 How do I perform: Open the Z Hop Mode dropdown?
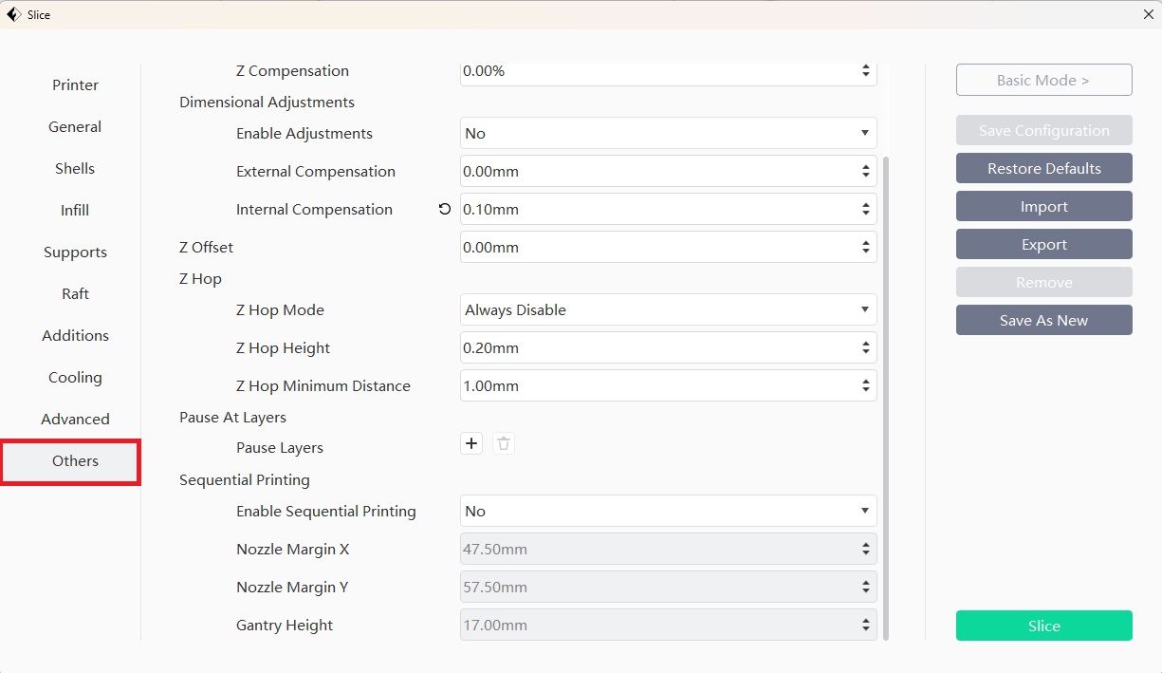coord(668,309)
